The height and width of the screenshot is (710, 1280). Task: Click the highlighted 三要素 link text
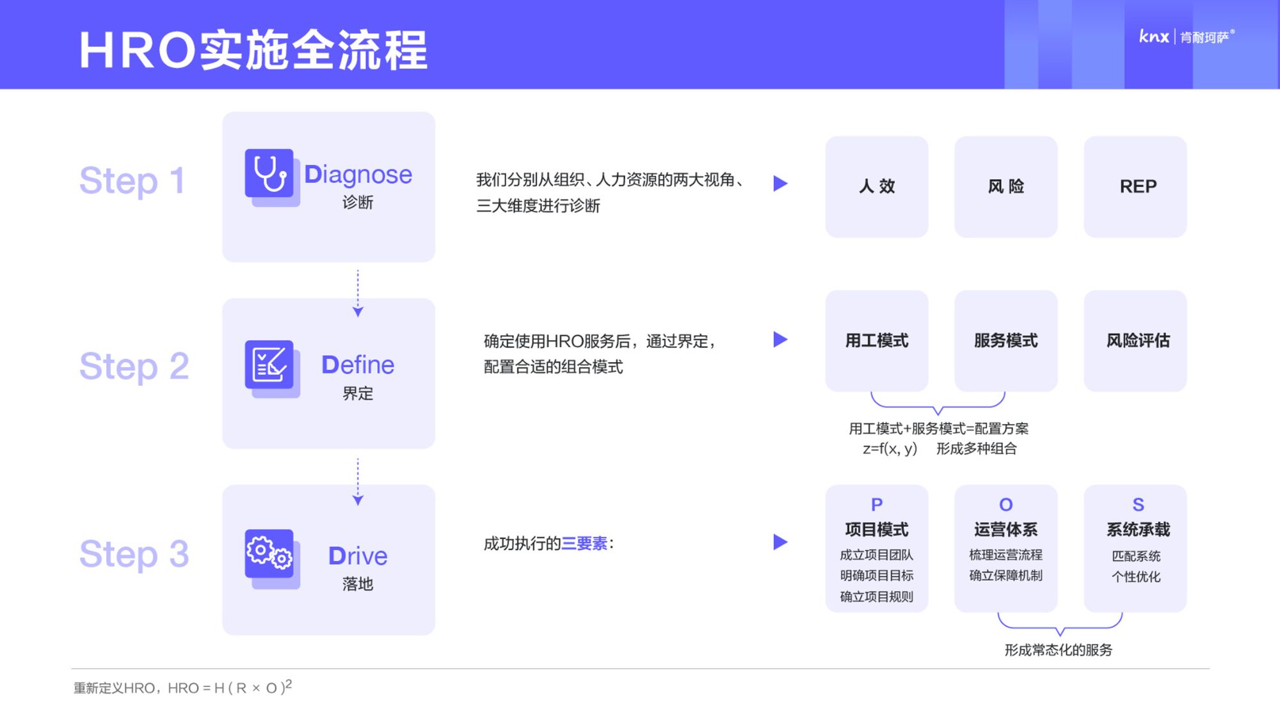[584, 544]
